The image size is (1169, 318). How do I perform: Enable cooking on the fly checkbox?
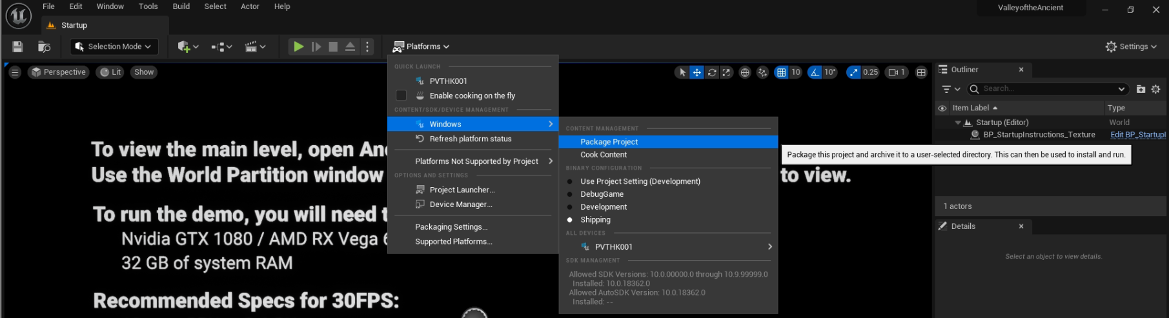pyautogui.click(x=401, y=95)
